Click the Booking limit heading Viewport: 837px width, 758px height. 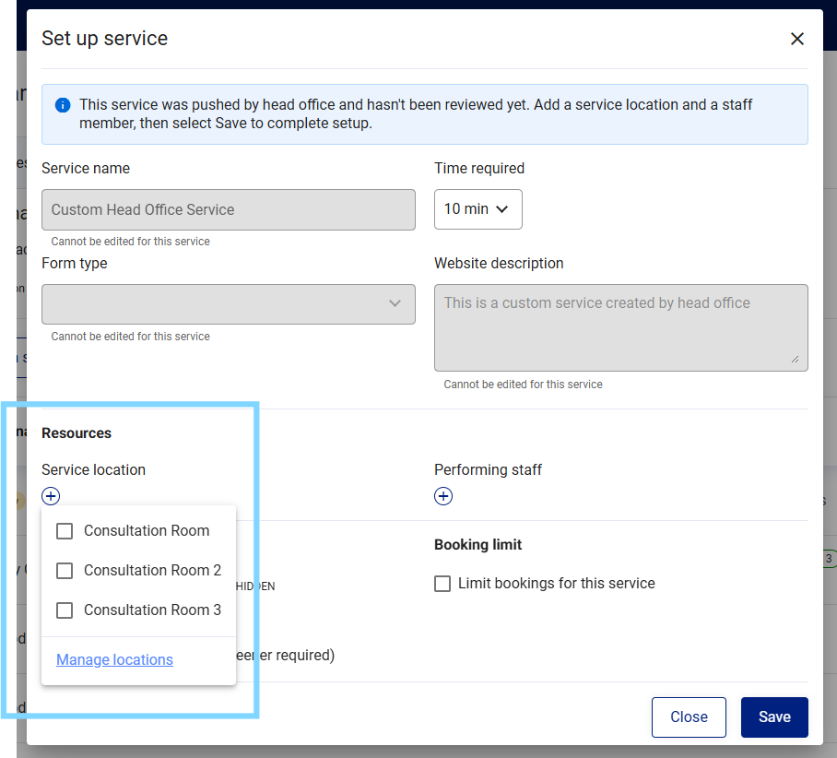coord(477,544)
